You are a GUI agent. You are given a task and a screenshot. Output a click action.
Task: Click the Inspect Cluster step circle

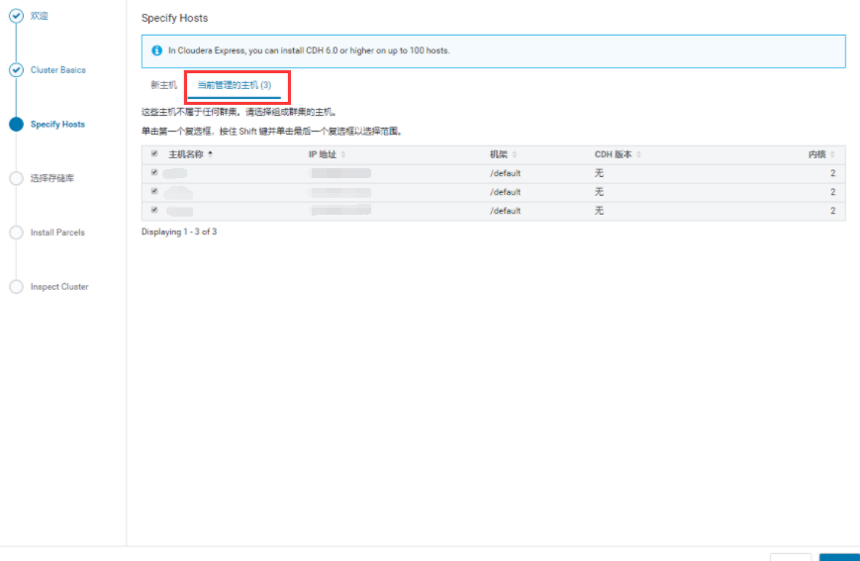click(17, 287)
